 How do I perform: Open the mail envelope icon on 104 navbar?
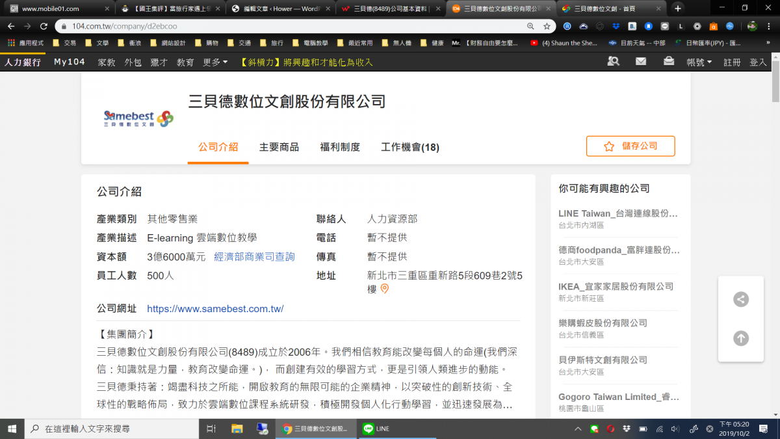[x=641, y=62]
